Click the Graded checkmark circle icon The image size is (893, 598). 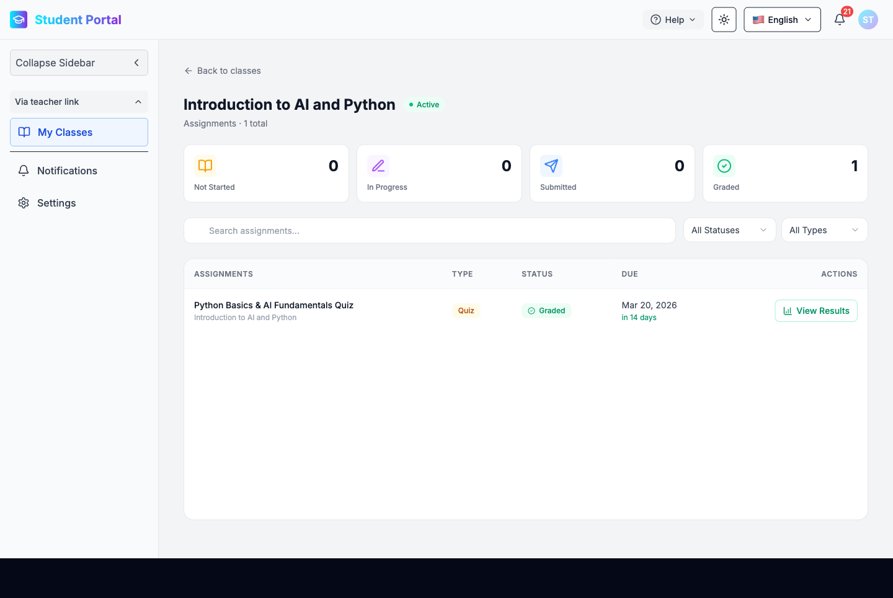pos(724,166)
